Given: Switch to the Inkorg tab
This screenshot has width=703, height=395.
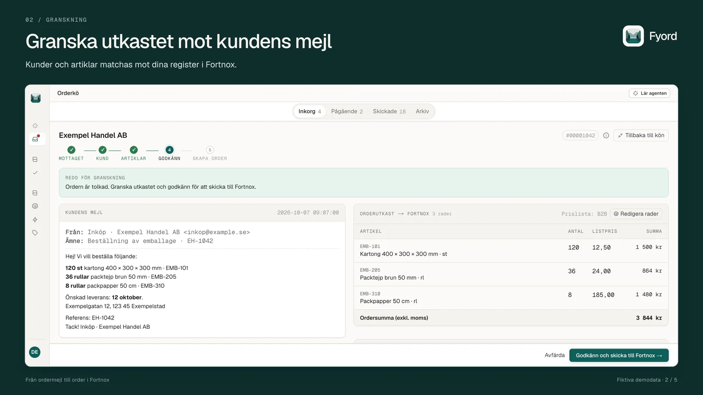Looking at the screenshot, I should point(310,111).
